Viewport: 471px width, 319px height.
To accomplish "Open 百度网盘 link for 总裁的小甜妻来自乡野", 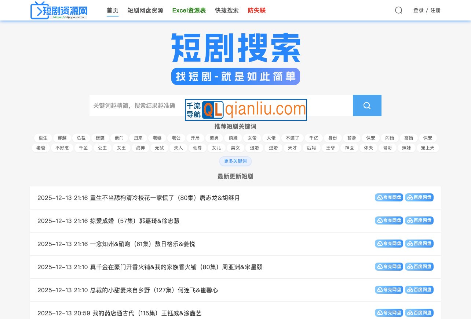I will click(419, 289).
